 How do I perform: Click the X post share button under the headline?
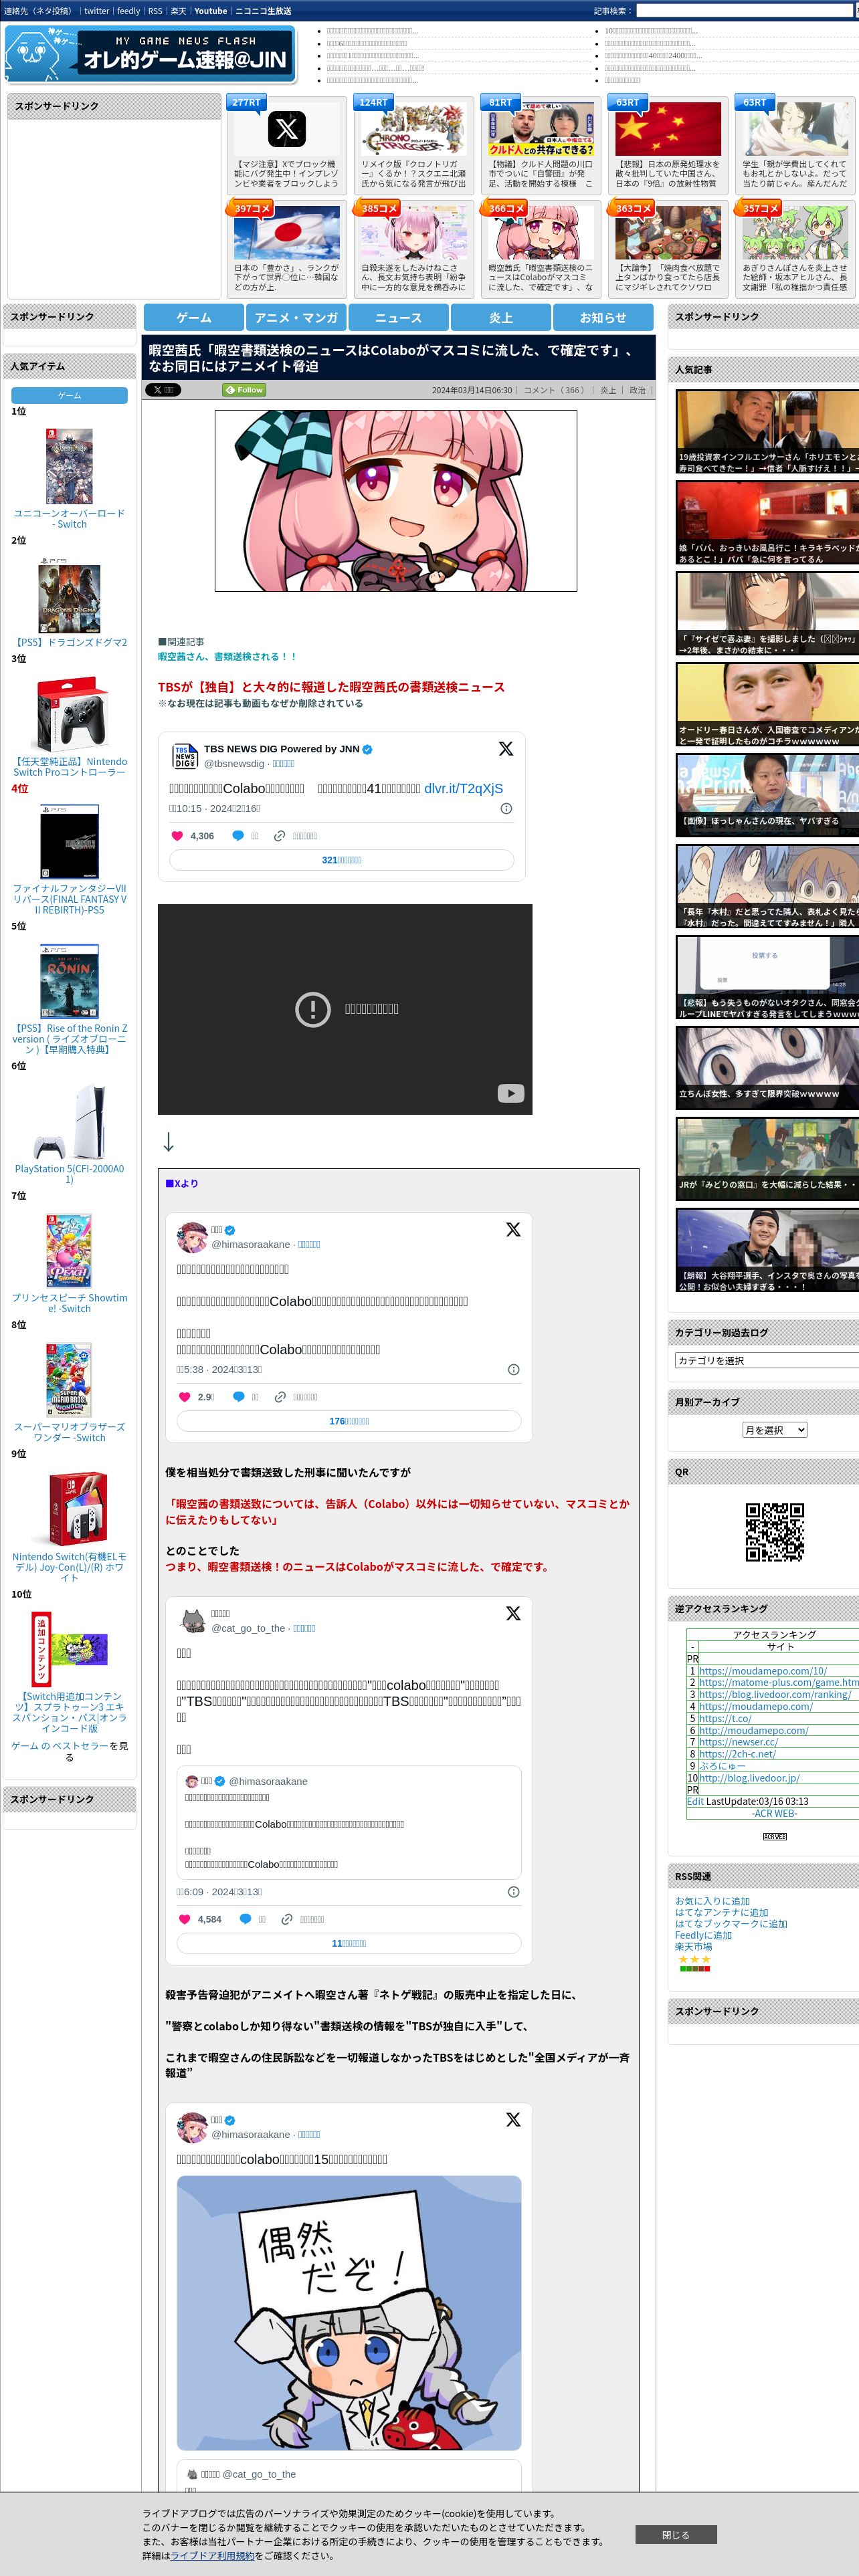[x=163, y=390]
